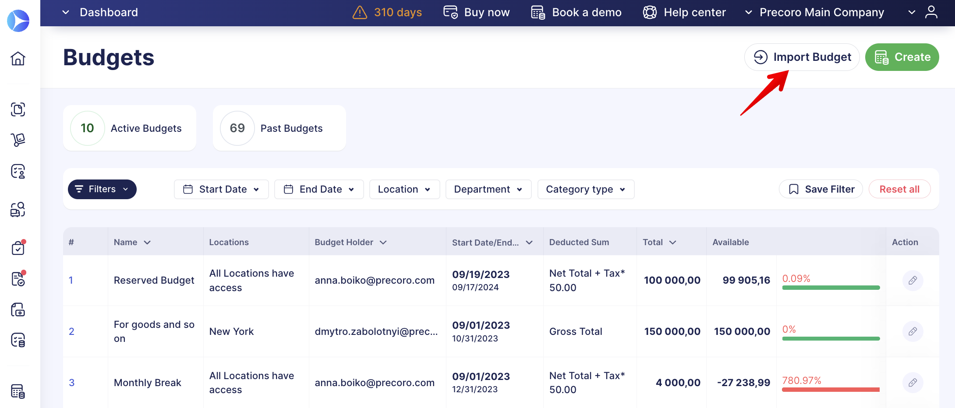This screenshot has width=955, height=408.
Task: Click the Import Budget button
Action: coord(802,57)
